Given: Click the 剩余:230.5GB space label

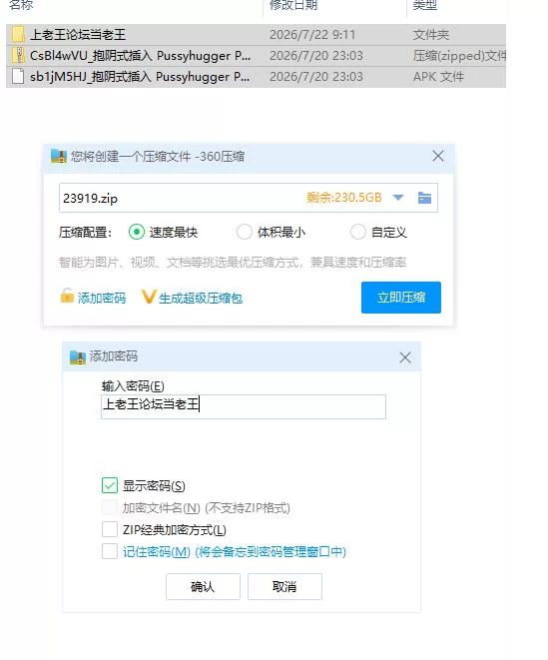Looking at the screenshot, I should tap(343, 198).
